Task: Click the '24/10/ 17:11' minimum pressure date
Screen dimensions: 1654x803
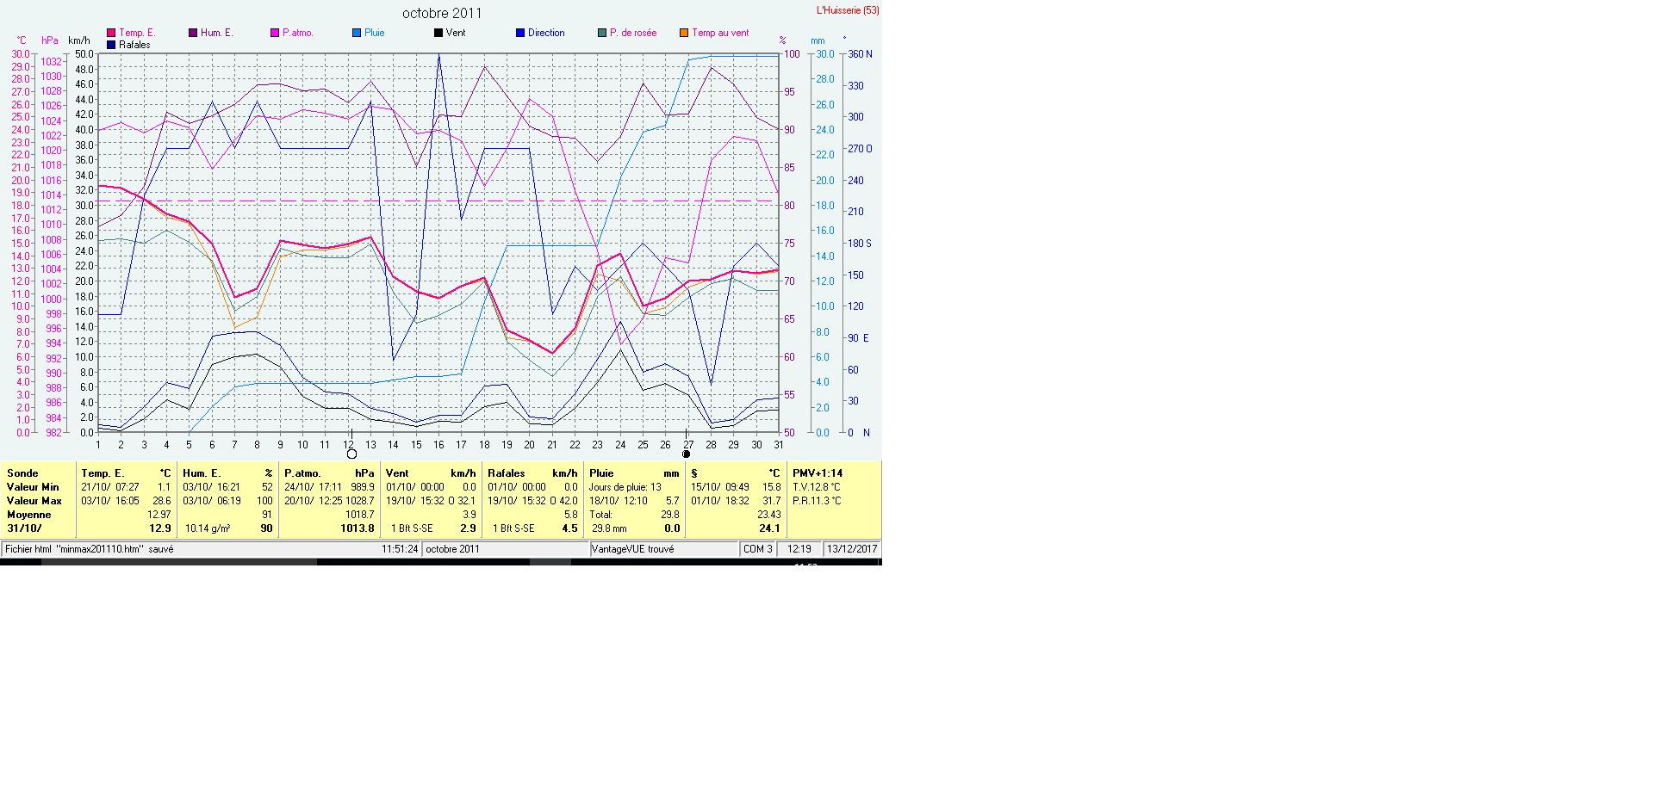Action: 314,487
